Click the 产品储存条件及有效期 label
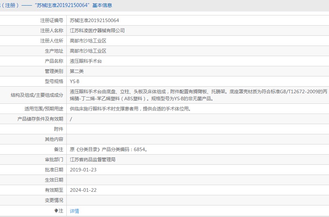Screen dimensions: 329x217 [x=40, y=119]
